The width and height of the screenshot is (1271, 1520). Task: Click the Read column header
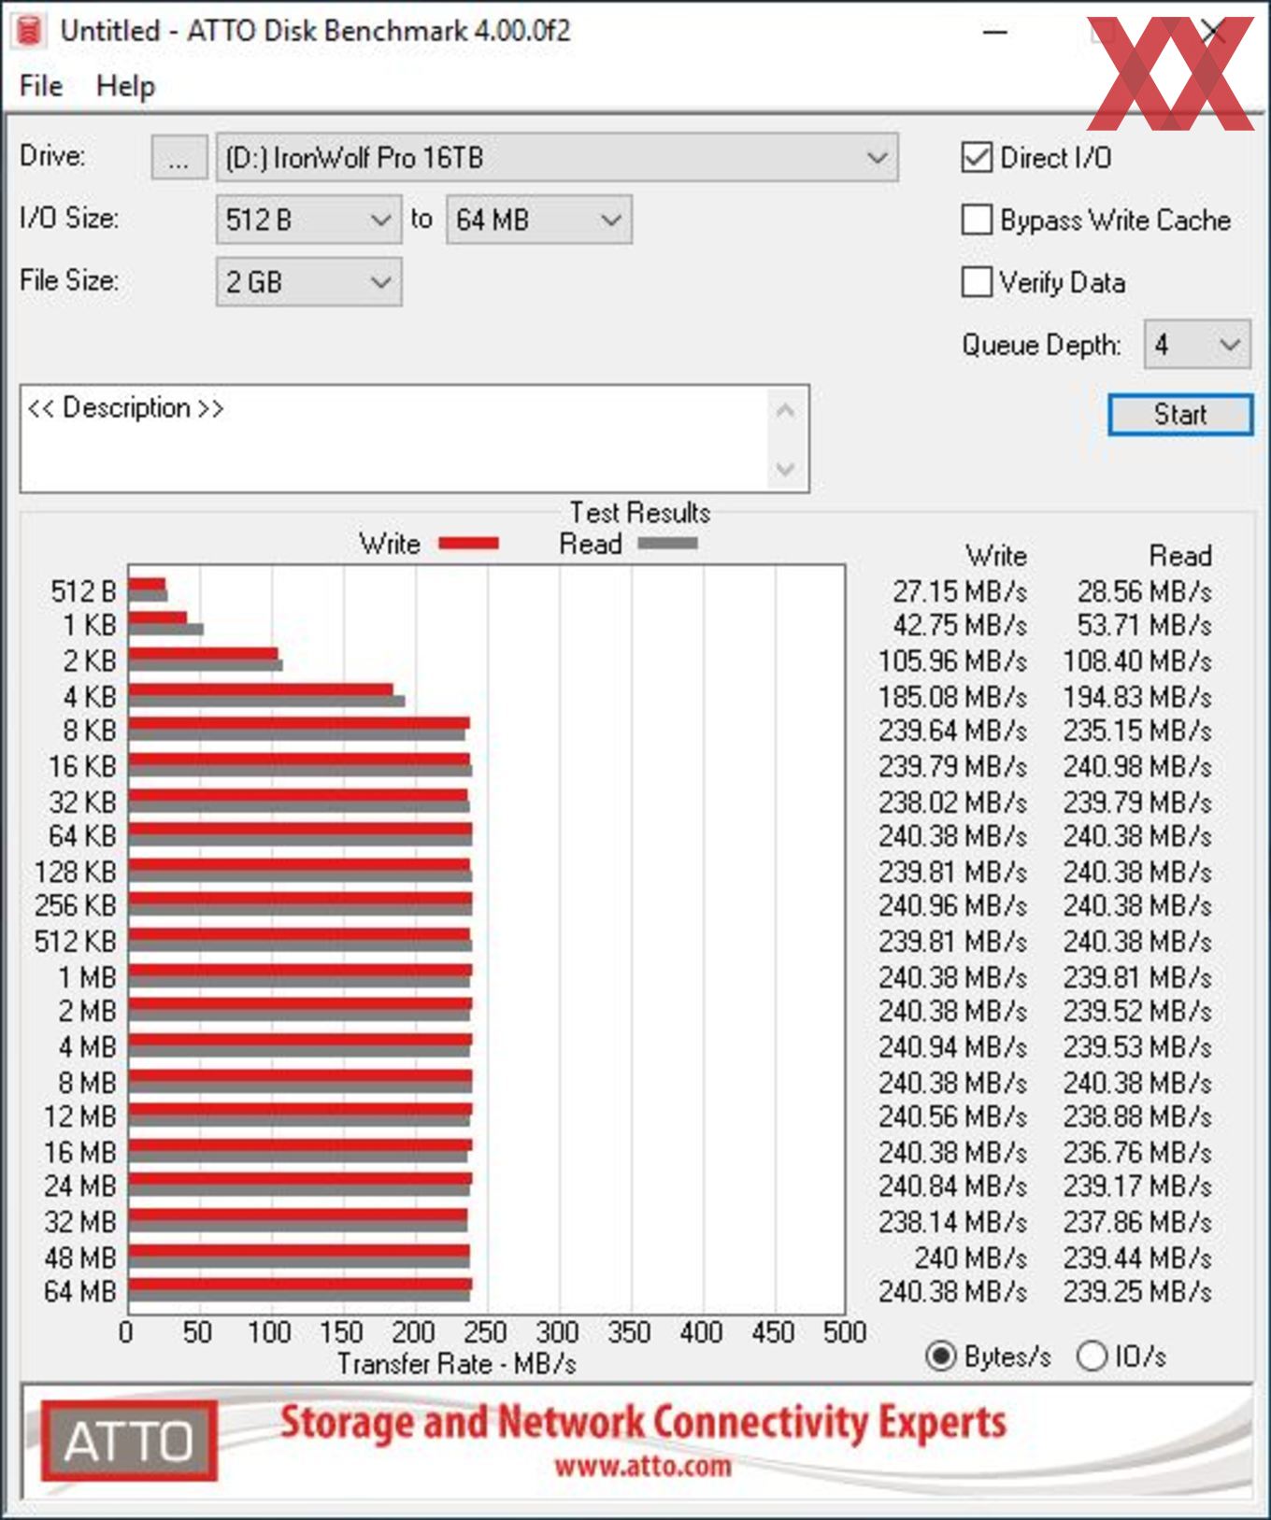(1180, 556)
